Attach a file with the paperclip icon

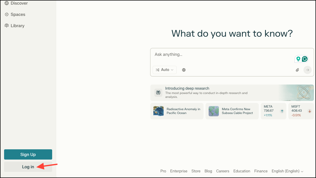pyautogui.click(x=297, y=70)
